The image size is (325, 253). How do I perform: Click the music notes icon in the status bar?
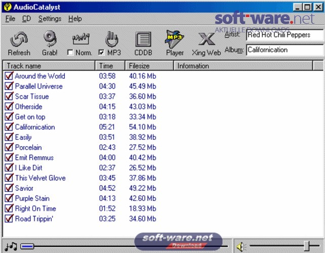11,246
